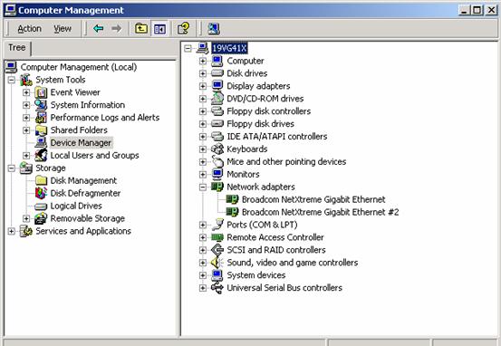The width and height of the screenshot is (501, 346).
Task: Maximize the Computer Management window
Action: (477, 10)
